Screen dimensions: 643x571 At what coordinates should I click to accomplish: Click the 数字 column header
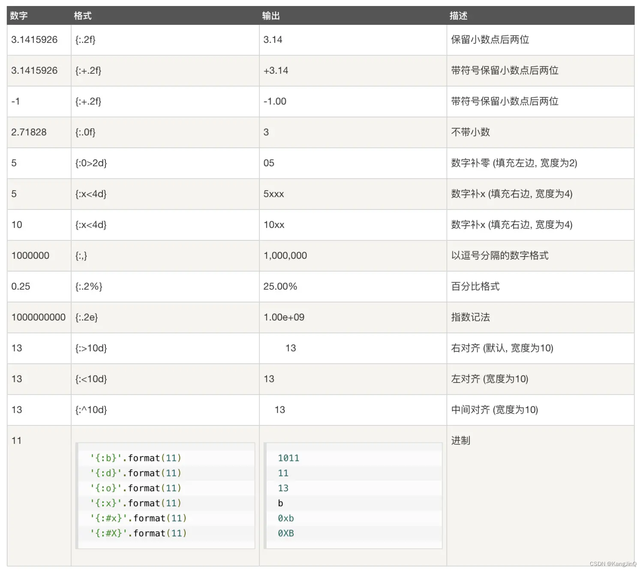click(x=19, y=16)
